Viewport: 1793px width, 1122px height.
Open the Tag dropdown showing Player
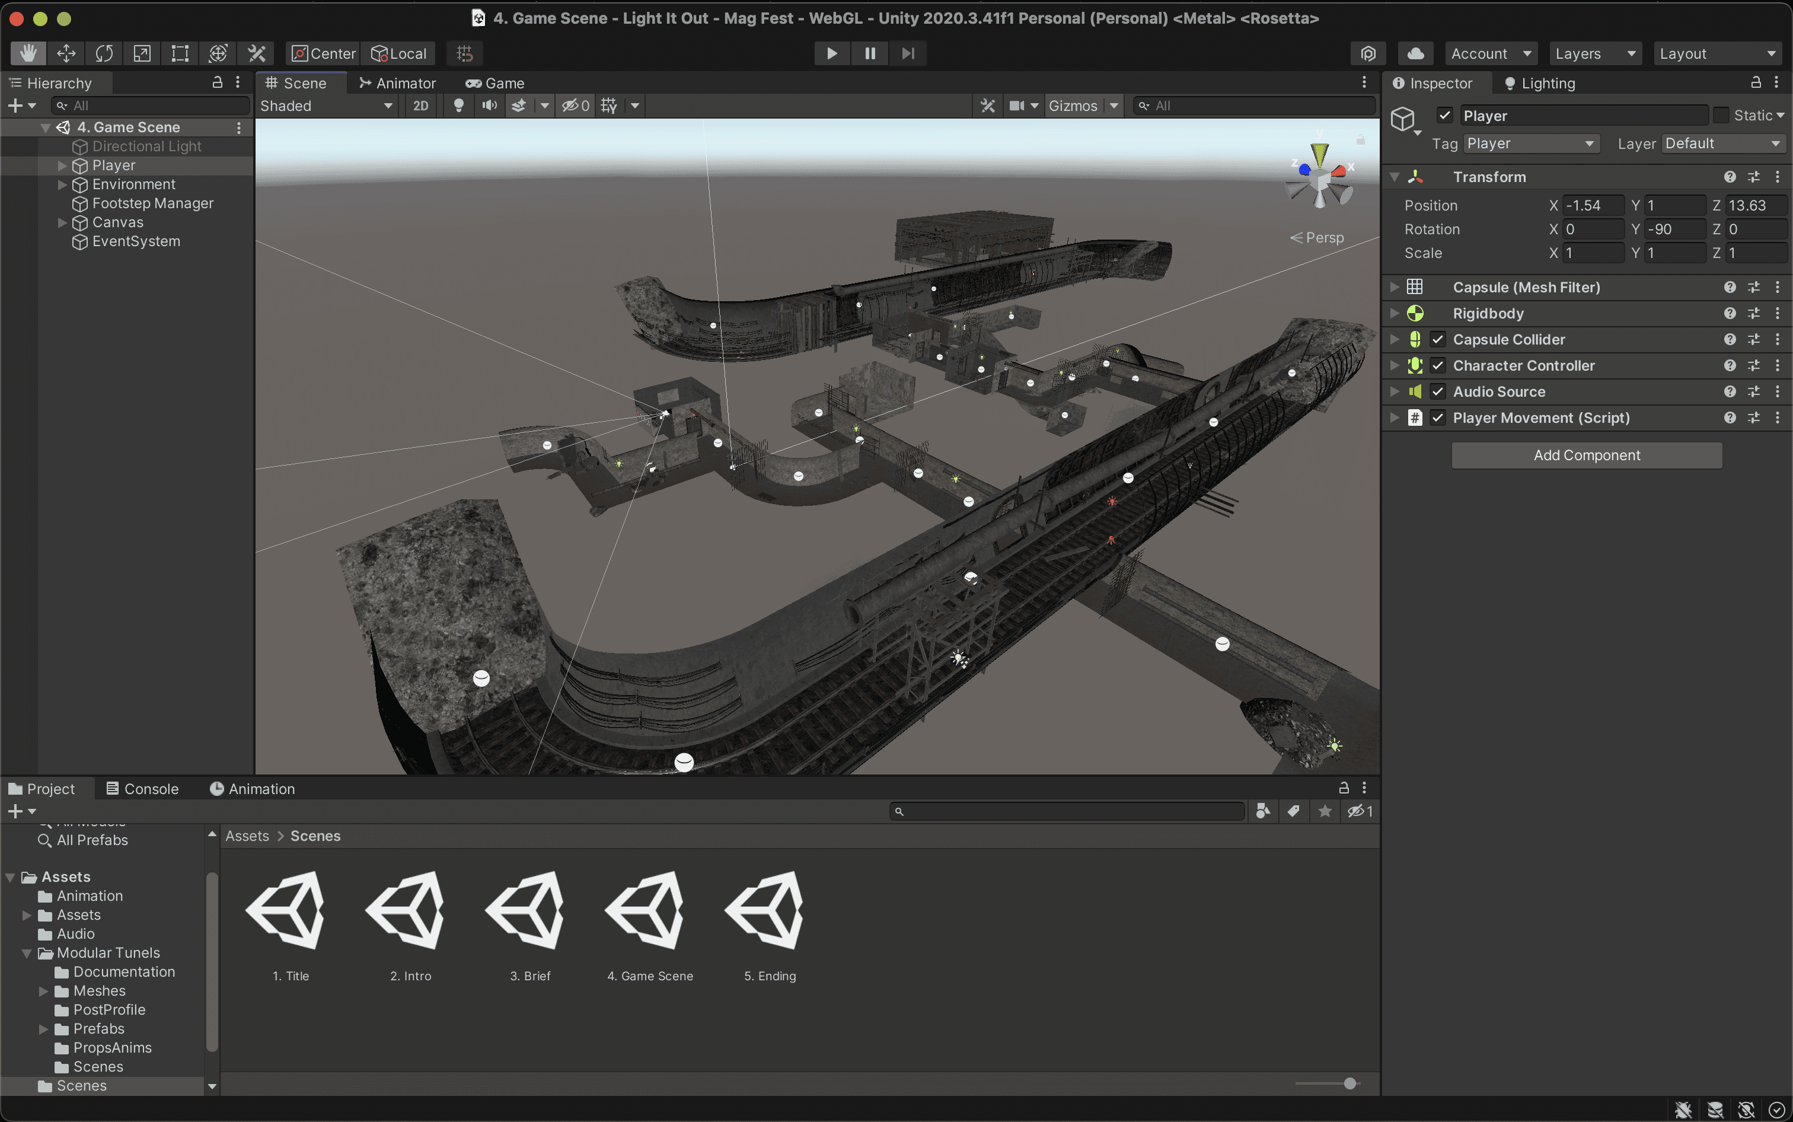1530,144
